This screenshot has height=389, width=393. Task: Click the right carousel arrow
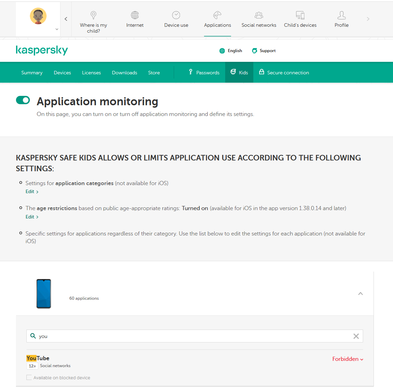coord(368,19)
